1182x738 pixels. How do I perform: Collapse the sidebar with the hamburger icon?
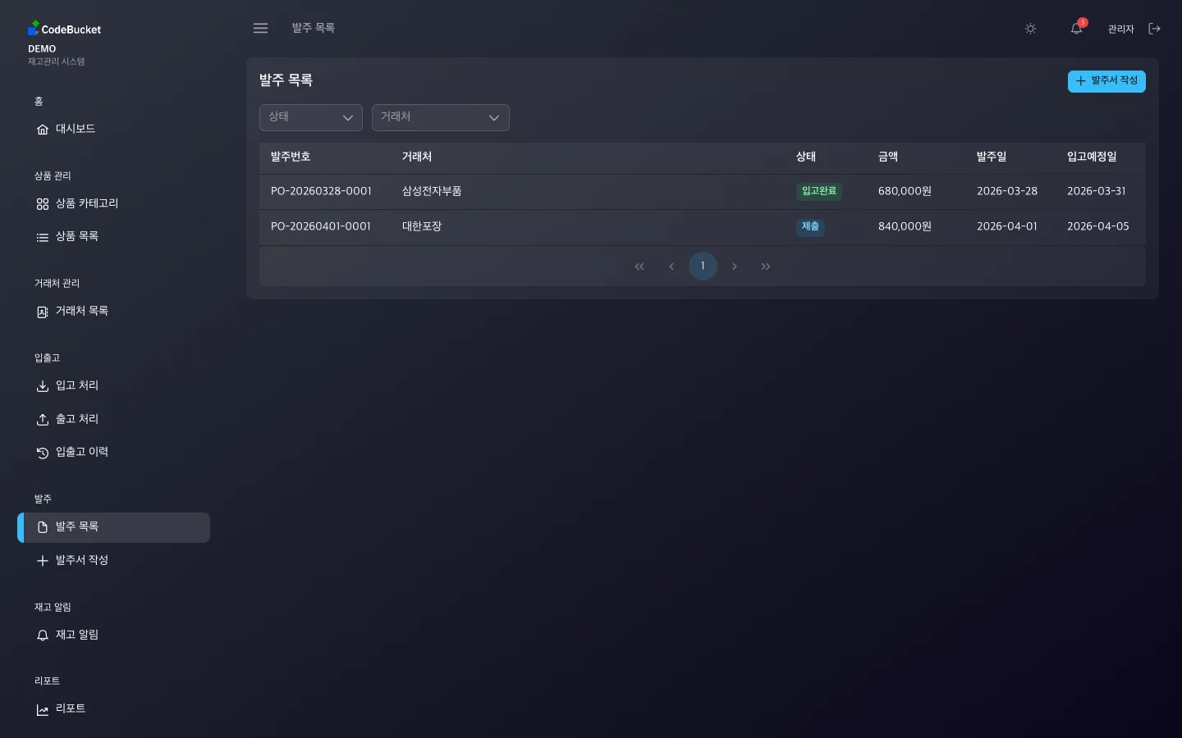tap(260, 28)
